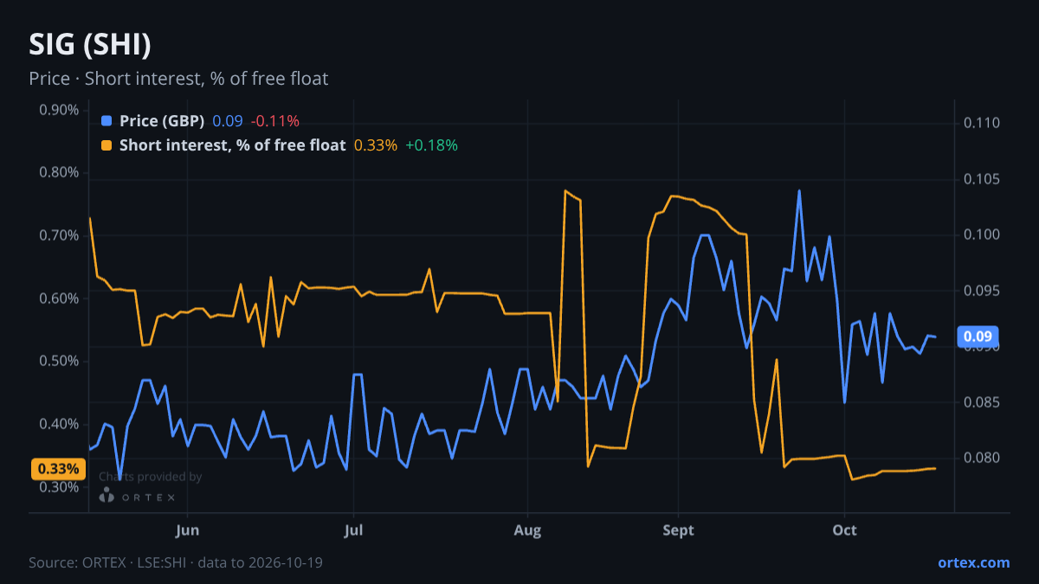Click the blue 0.09 legend value
The image size is (1039, 584).
[x=228, y=121]
